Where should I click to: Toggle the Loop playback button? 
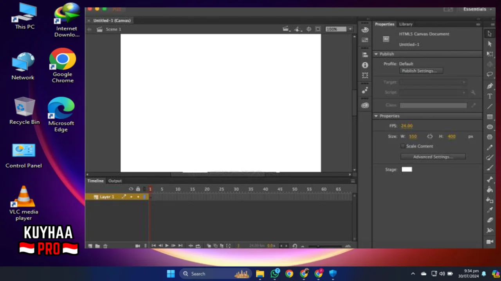(198, 246)
